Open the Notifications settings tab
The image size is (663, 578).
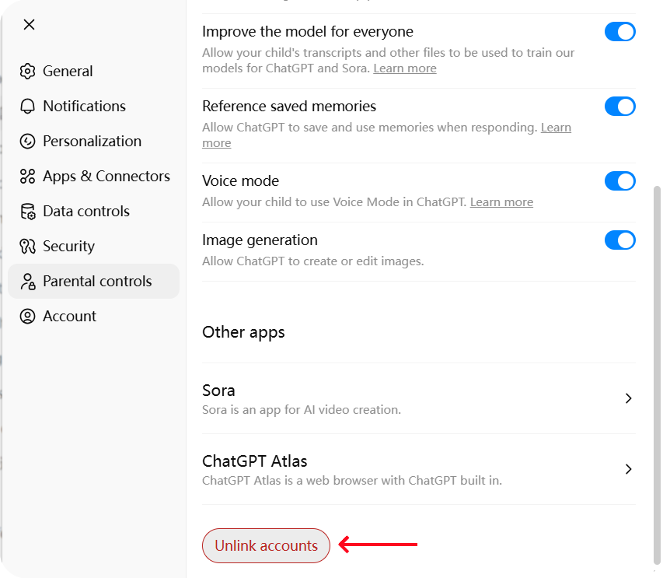(x=84, y=107)
